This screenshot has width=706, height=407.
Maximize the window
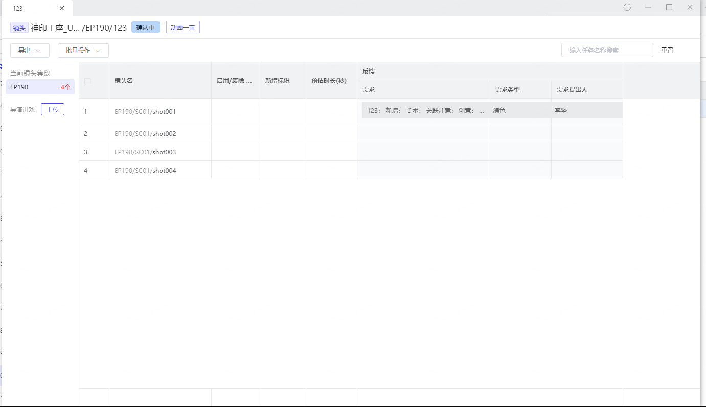[669, 7]
